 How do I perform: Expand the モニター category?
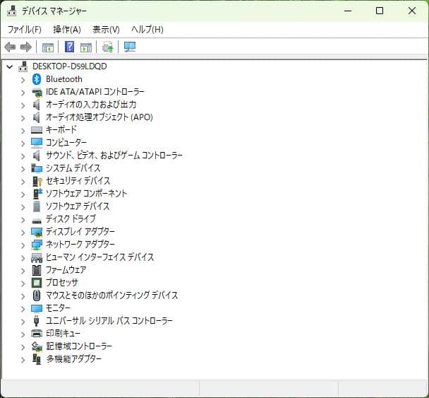click(x=23, y=309)
